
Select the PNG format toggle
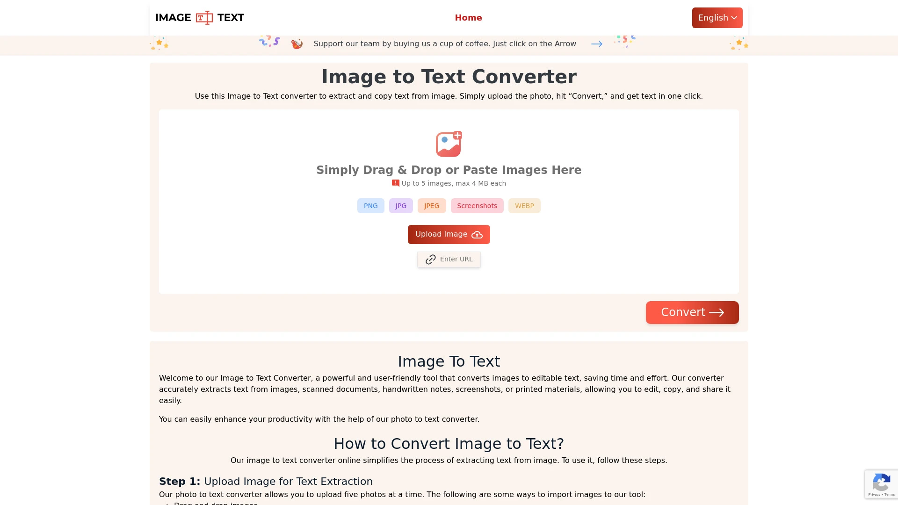(x=370, y=205)
